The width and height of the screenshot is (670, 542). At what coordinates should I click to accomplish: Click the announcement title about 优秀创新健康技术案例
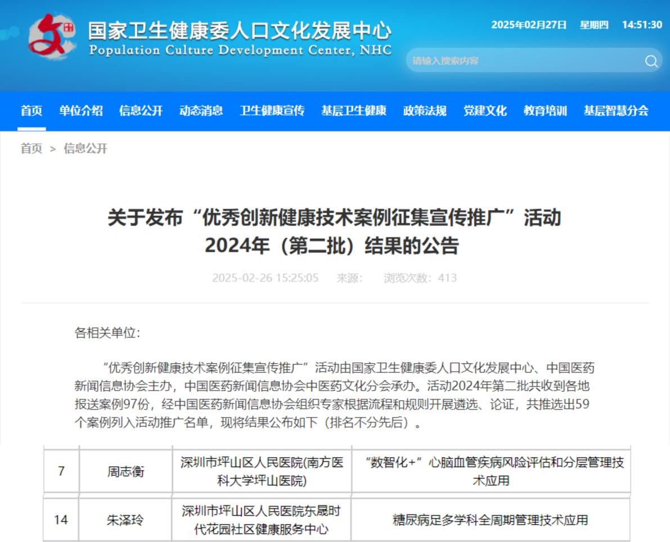[x=334, y=233]
